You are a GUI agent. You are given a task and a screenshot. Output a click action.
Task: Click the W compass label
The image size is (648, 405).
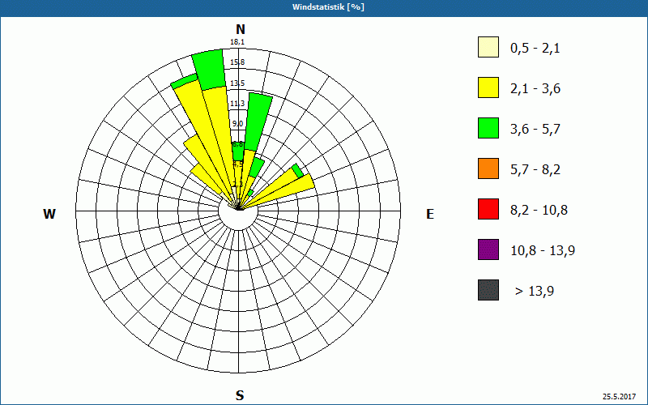[x=49, y=214]
